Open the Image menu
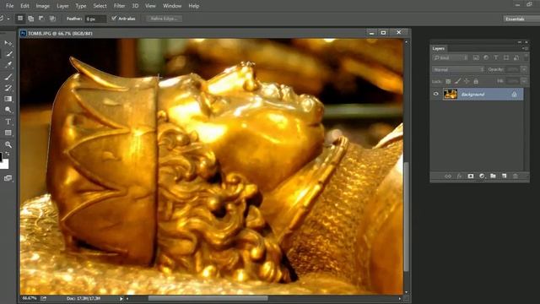This screenshot has width=540, height=304. (x=43, y=6)
